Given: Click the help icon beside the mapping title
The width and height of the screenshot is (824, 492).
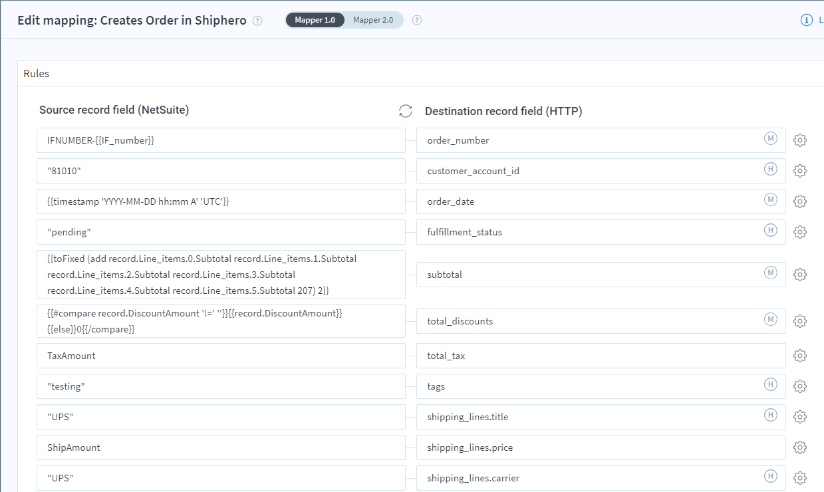Looking at the screenshot, I should 257,21.
